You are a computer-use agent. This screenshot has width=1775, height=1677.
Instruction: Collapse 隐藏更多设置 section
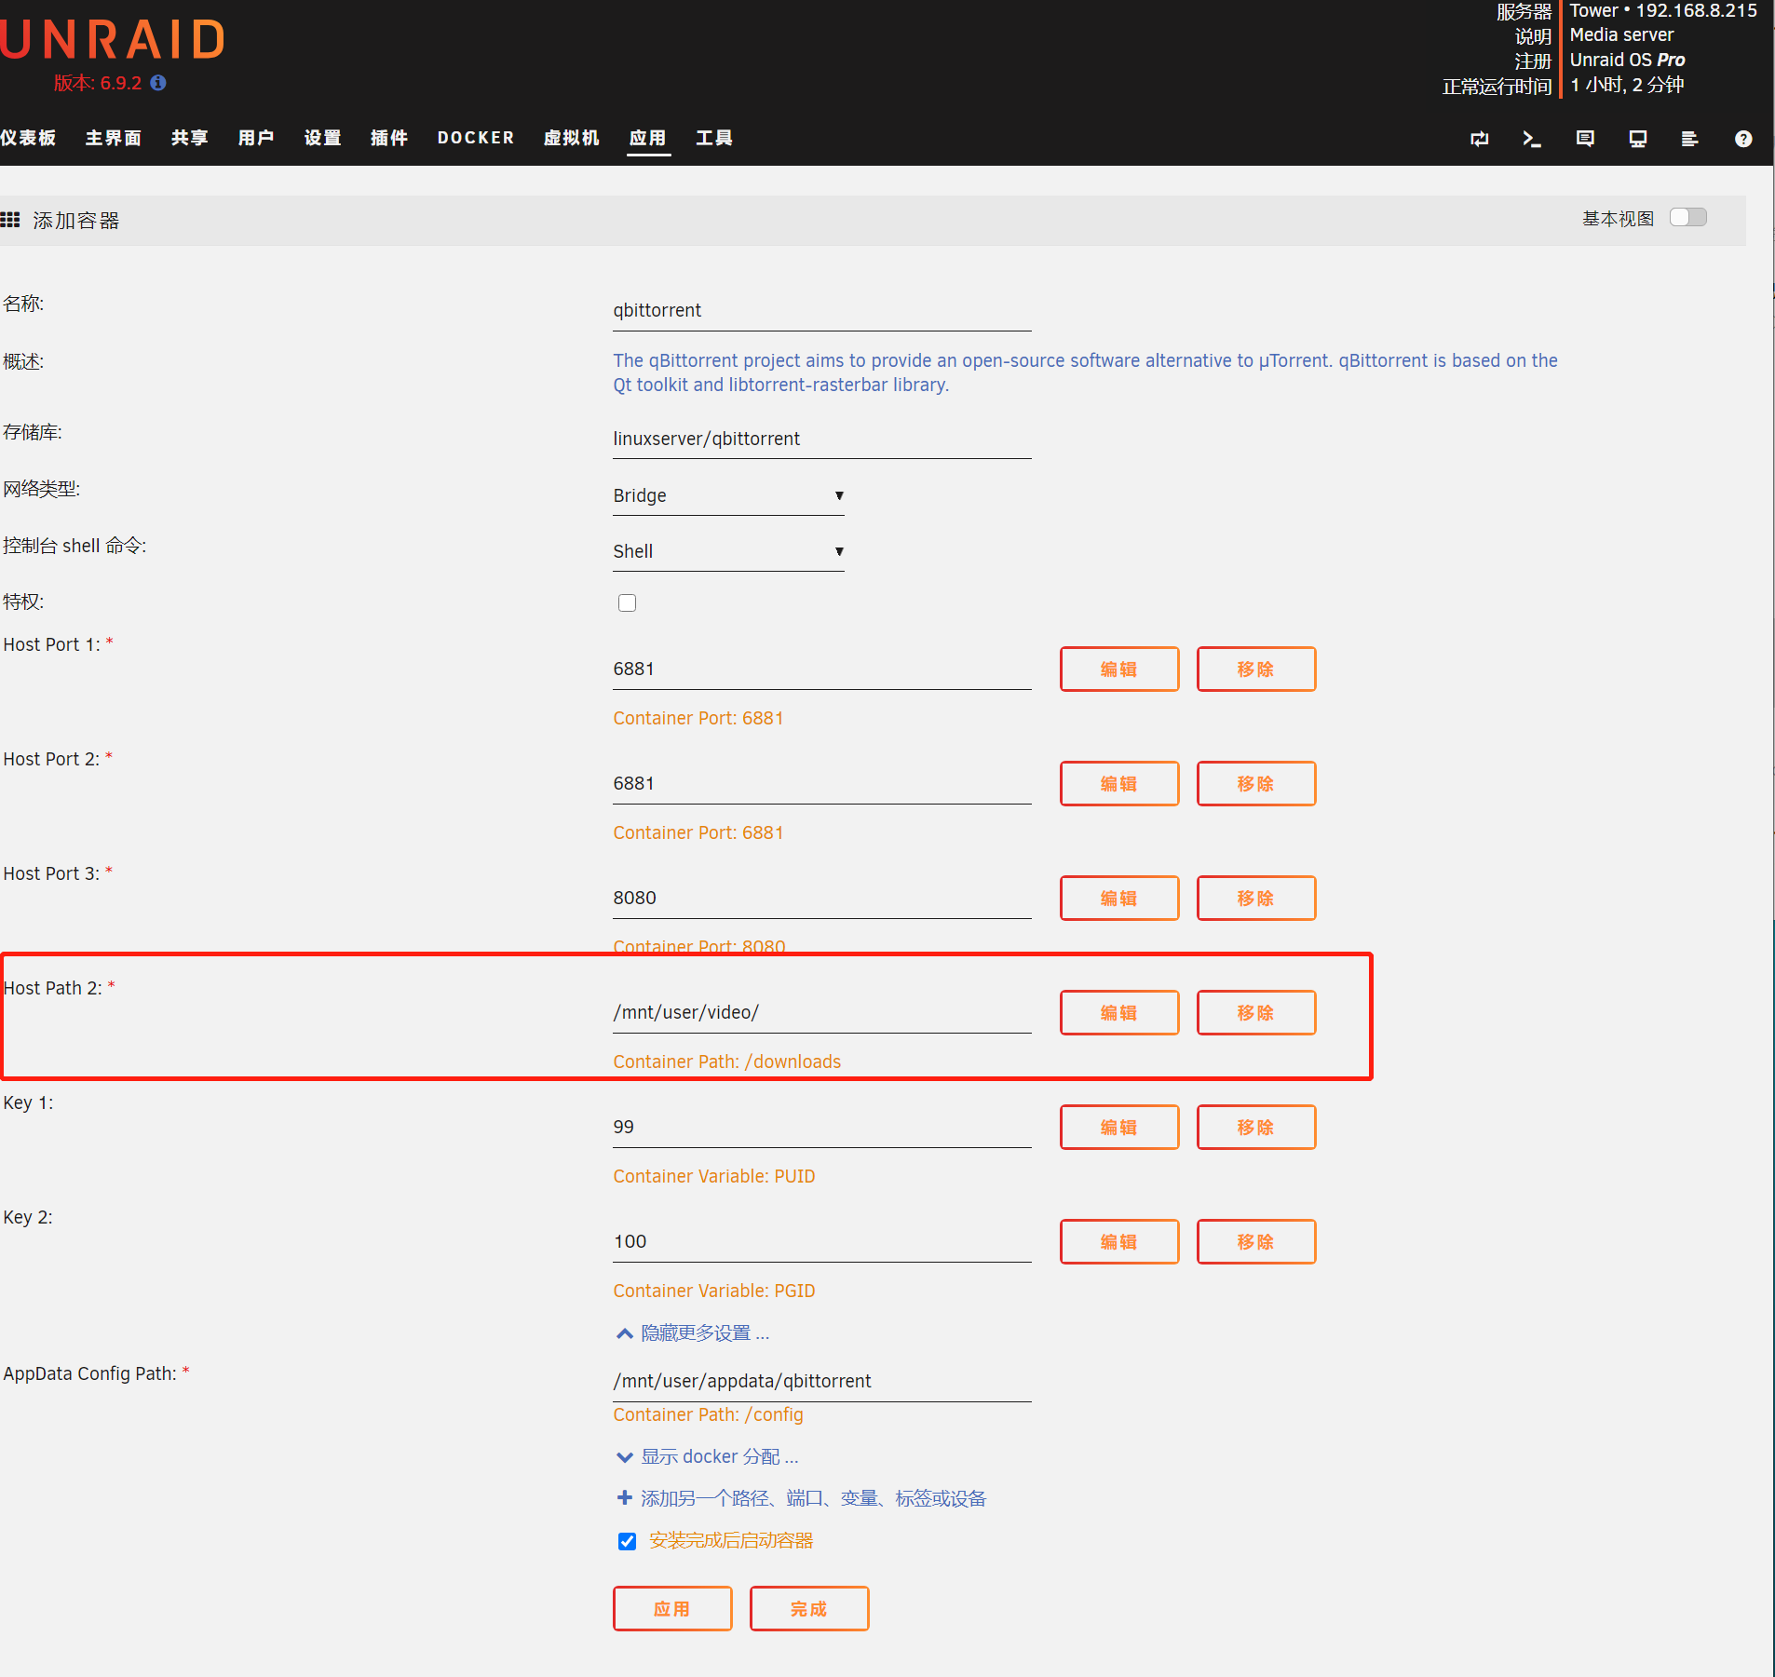coord(693,1333)
